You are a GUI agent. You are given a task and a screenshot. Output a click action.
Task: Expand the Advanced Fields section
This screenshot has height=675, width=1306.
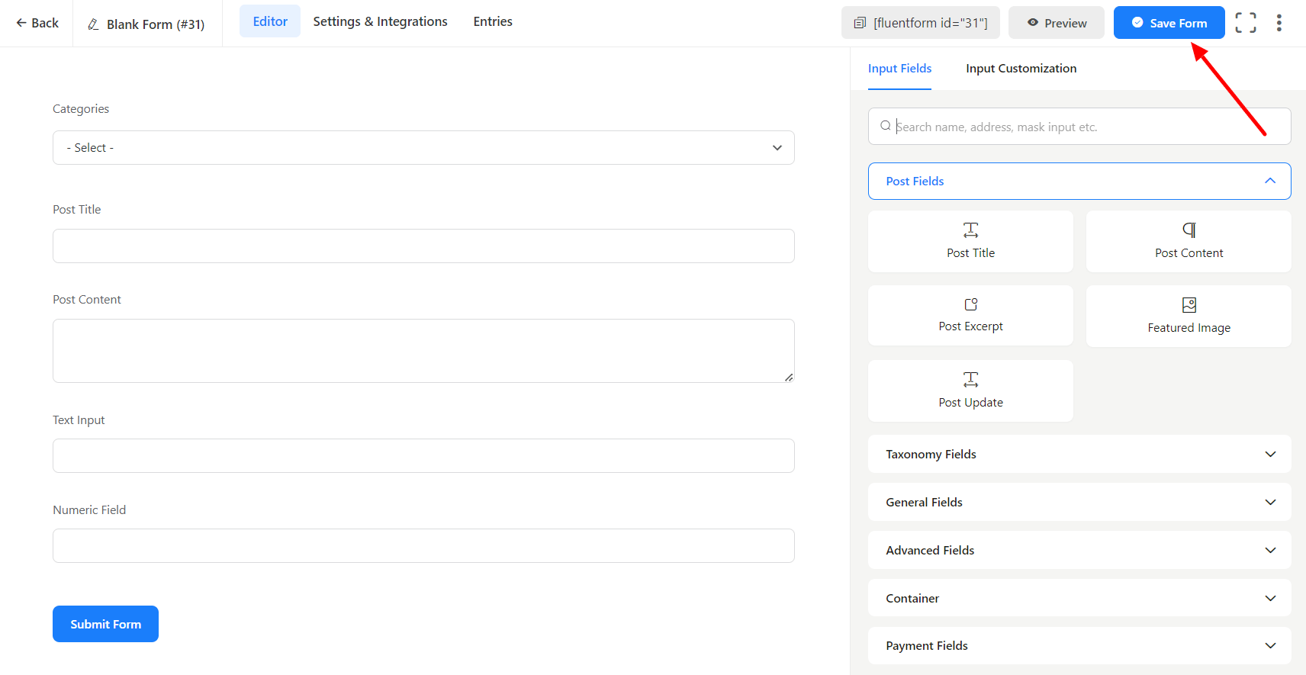1079,550
